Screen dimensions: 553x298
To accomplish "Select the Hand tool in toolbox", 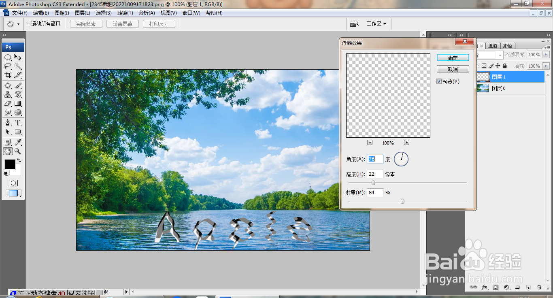I will [x=8, y=151].
